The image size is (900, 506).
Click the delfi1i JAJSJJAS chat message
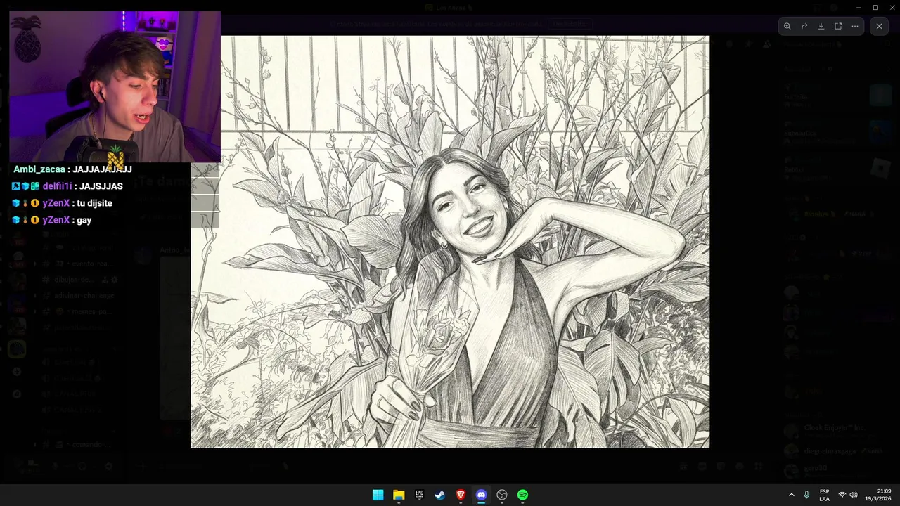pos(67,186)
